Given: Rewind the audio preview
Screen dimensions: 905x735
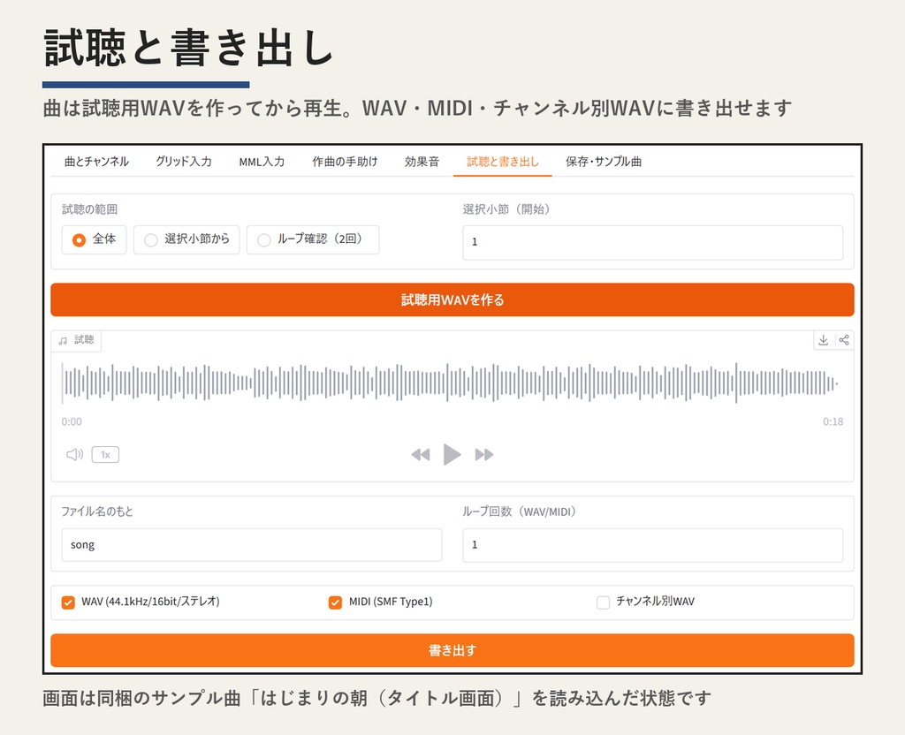Looking at the screenshot, I should tap(420, 455).
